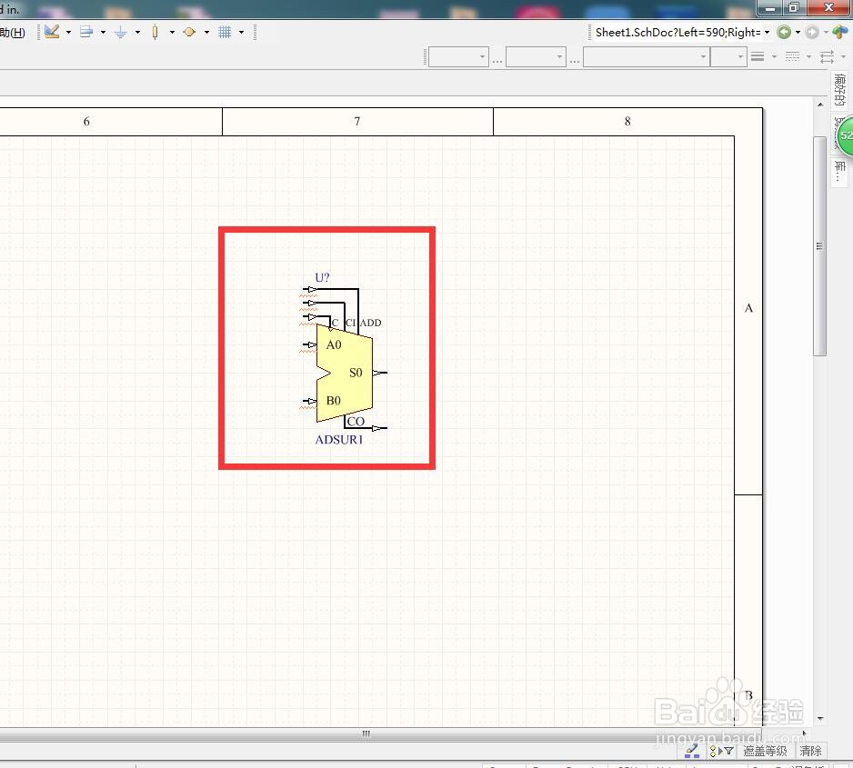Click the B0 pin label
Image resolution: width=853 pixels, height=768 pixels.
tap(334, 401)
